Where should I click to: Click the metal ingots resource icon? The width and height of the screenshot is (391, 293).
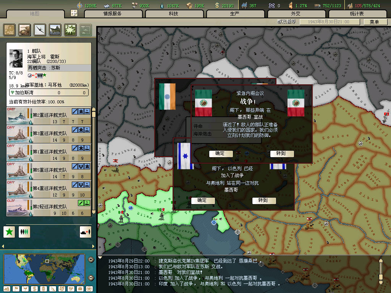pos(107,5)
